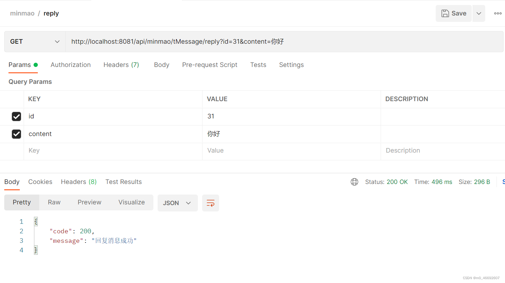This screenshot has width=505, height=283.
Task: Switch to the Params tab
Action: click(23, 65)
